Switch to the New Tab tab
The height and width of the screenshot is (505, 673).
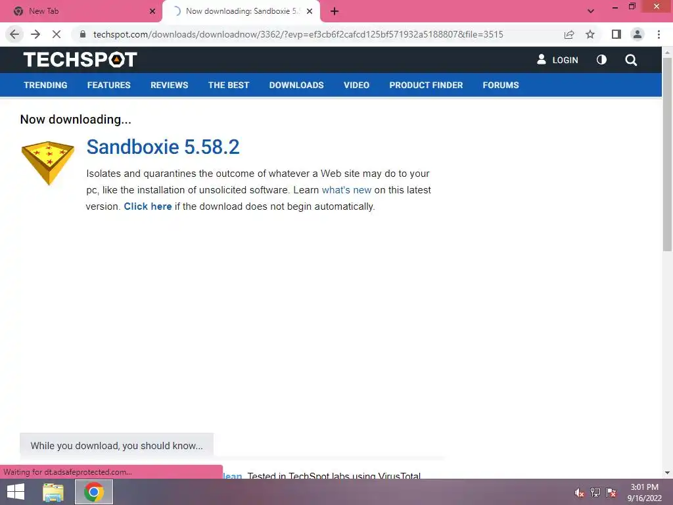pos(81,11)
